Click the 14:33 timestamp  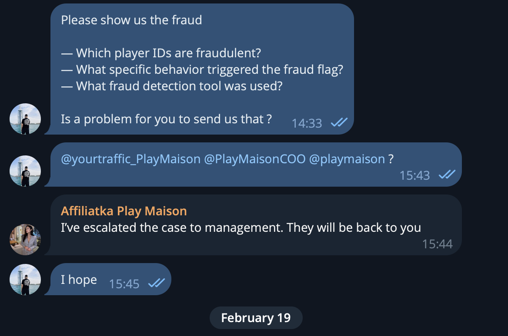[x=307, y=124]
